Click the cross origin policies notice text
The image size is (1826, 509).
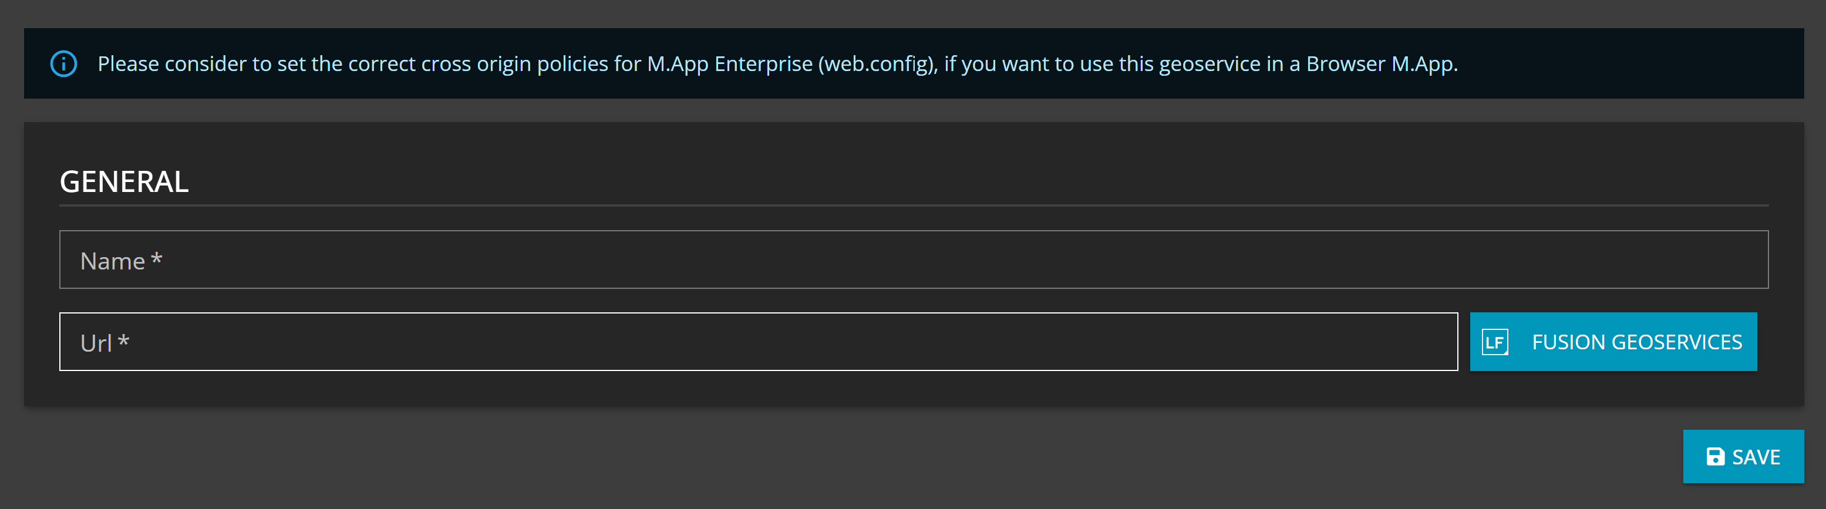pyautogui.click(x=777, y=64)
